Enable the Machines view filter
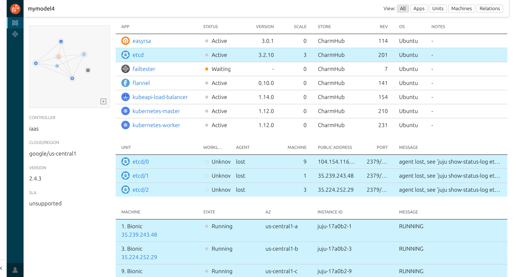513x277 pixels. pos(461,8)
